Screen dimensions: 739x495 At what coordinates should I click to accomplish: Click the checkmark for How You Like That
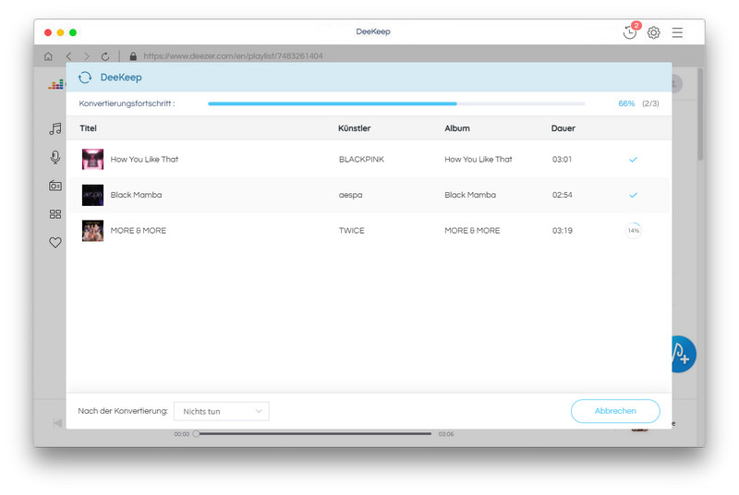pos(633,160)
